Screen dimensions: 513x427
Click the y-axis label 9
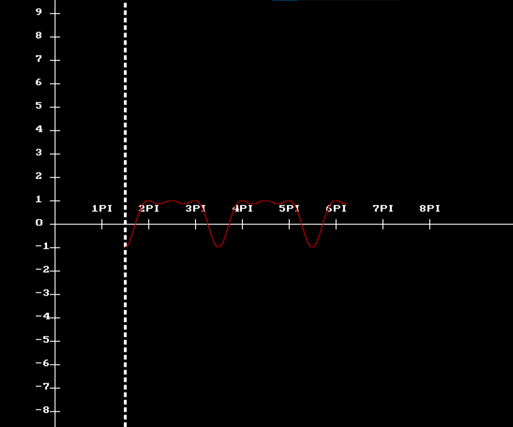(39, 12)
